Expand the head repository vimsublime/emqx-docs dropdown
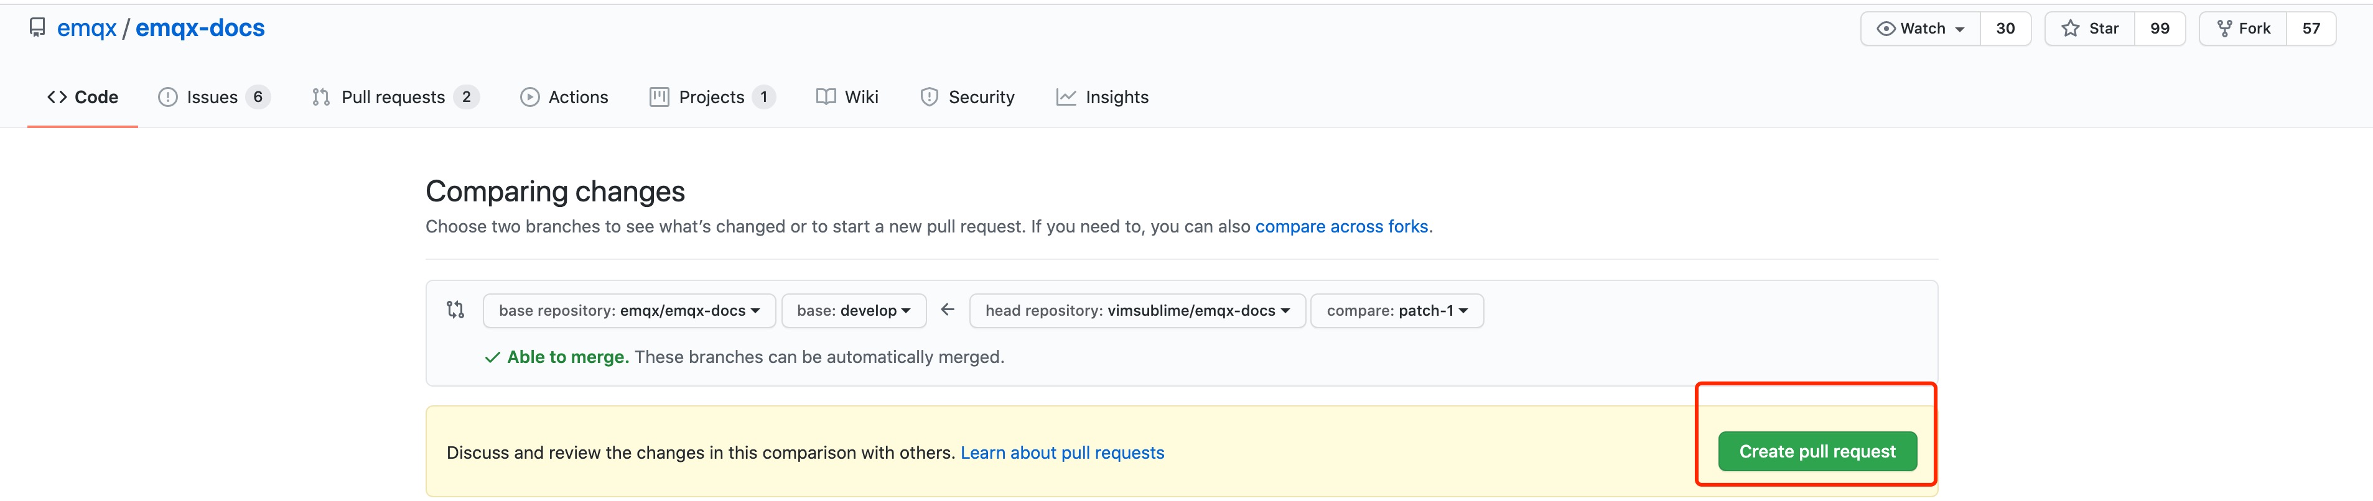Image resolution: width=2373 pixels, height=501 pixels. point(1137,310)
